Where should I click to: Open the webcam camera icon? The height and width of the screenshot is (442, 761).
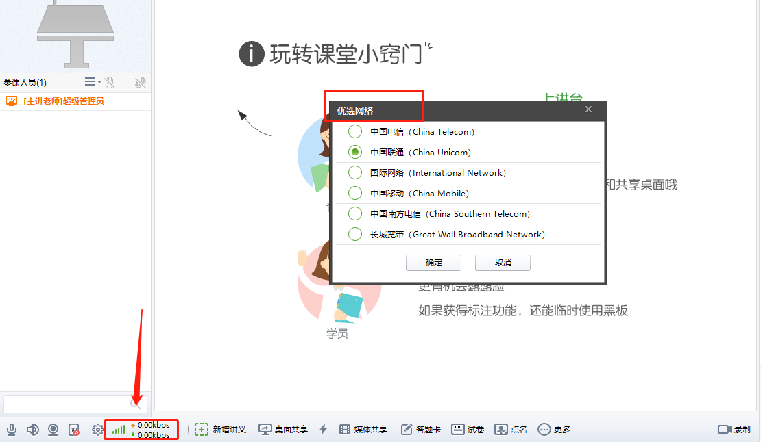click(x=53, y=430)
